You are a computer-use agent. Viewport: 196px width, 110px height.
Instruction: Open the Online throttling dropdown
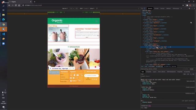coord(92,9)
